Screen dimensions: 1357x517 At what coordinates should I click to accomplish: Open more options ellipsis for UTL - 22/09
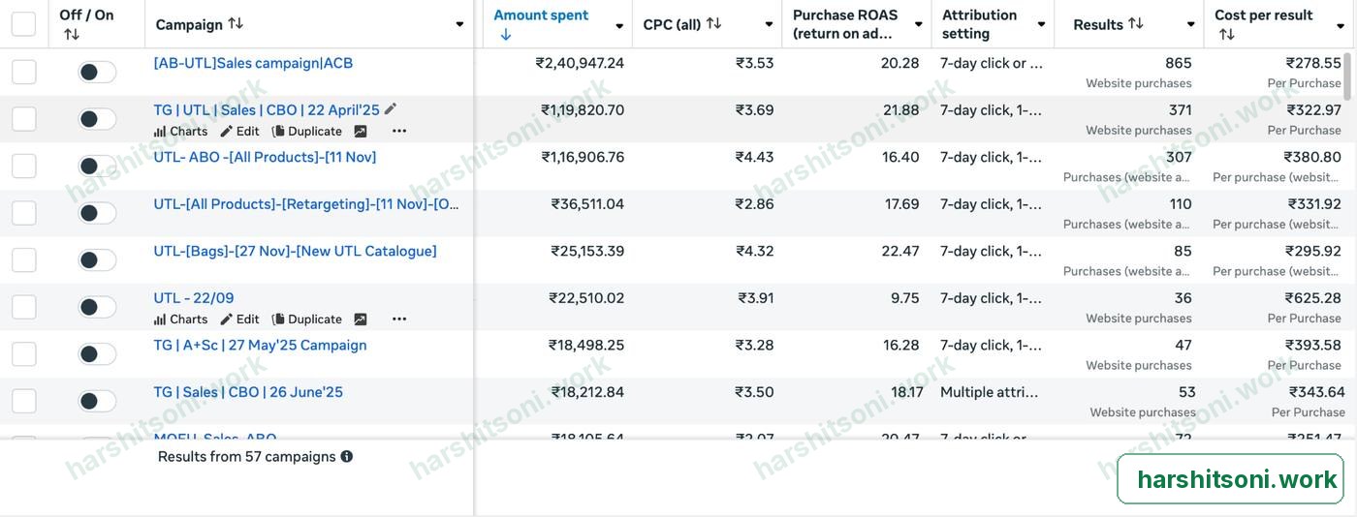(x=399, y=319)
